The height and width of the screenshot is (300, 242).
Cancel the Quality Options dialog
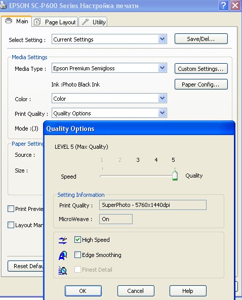(x=136, y=291)
